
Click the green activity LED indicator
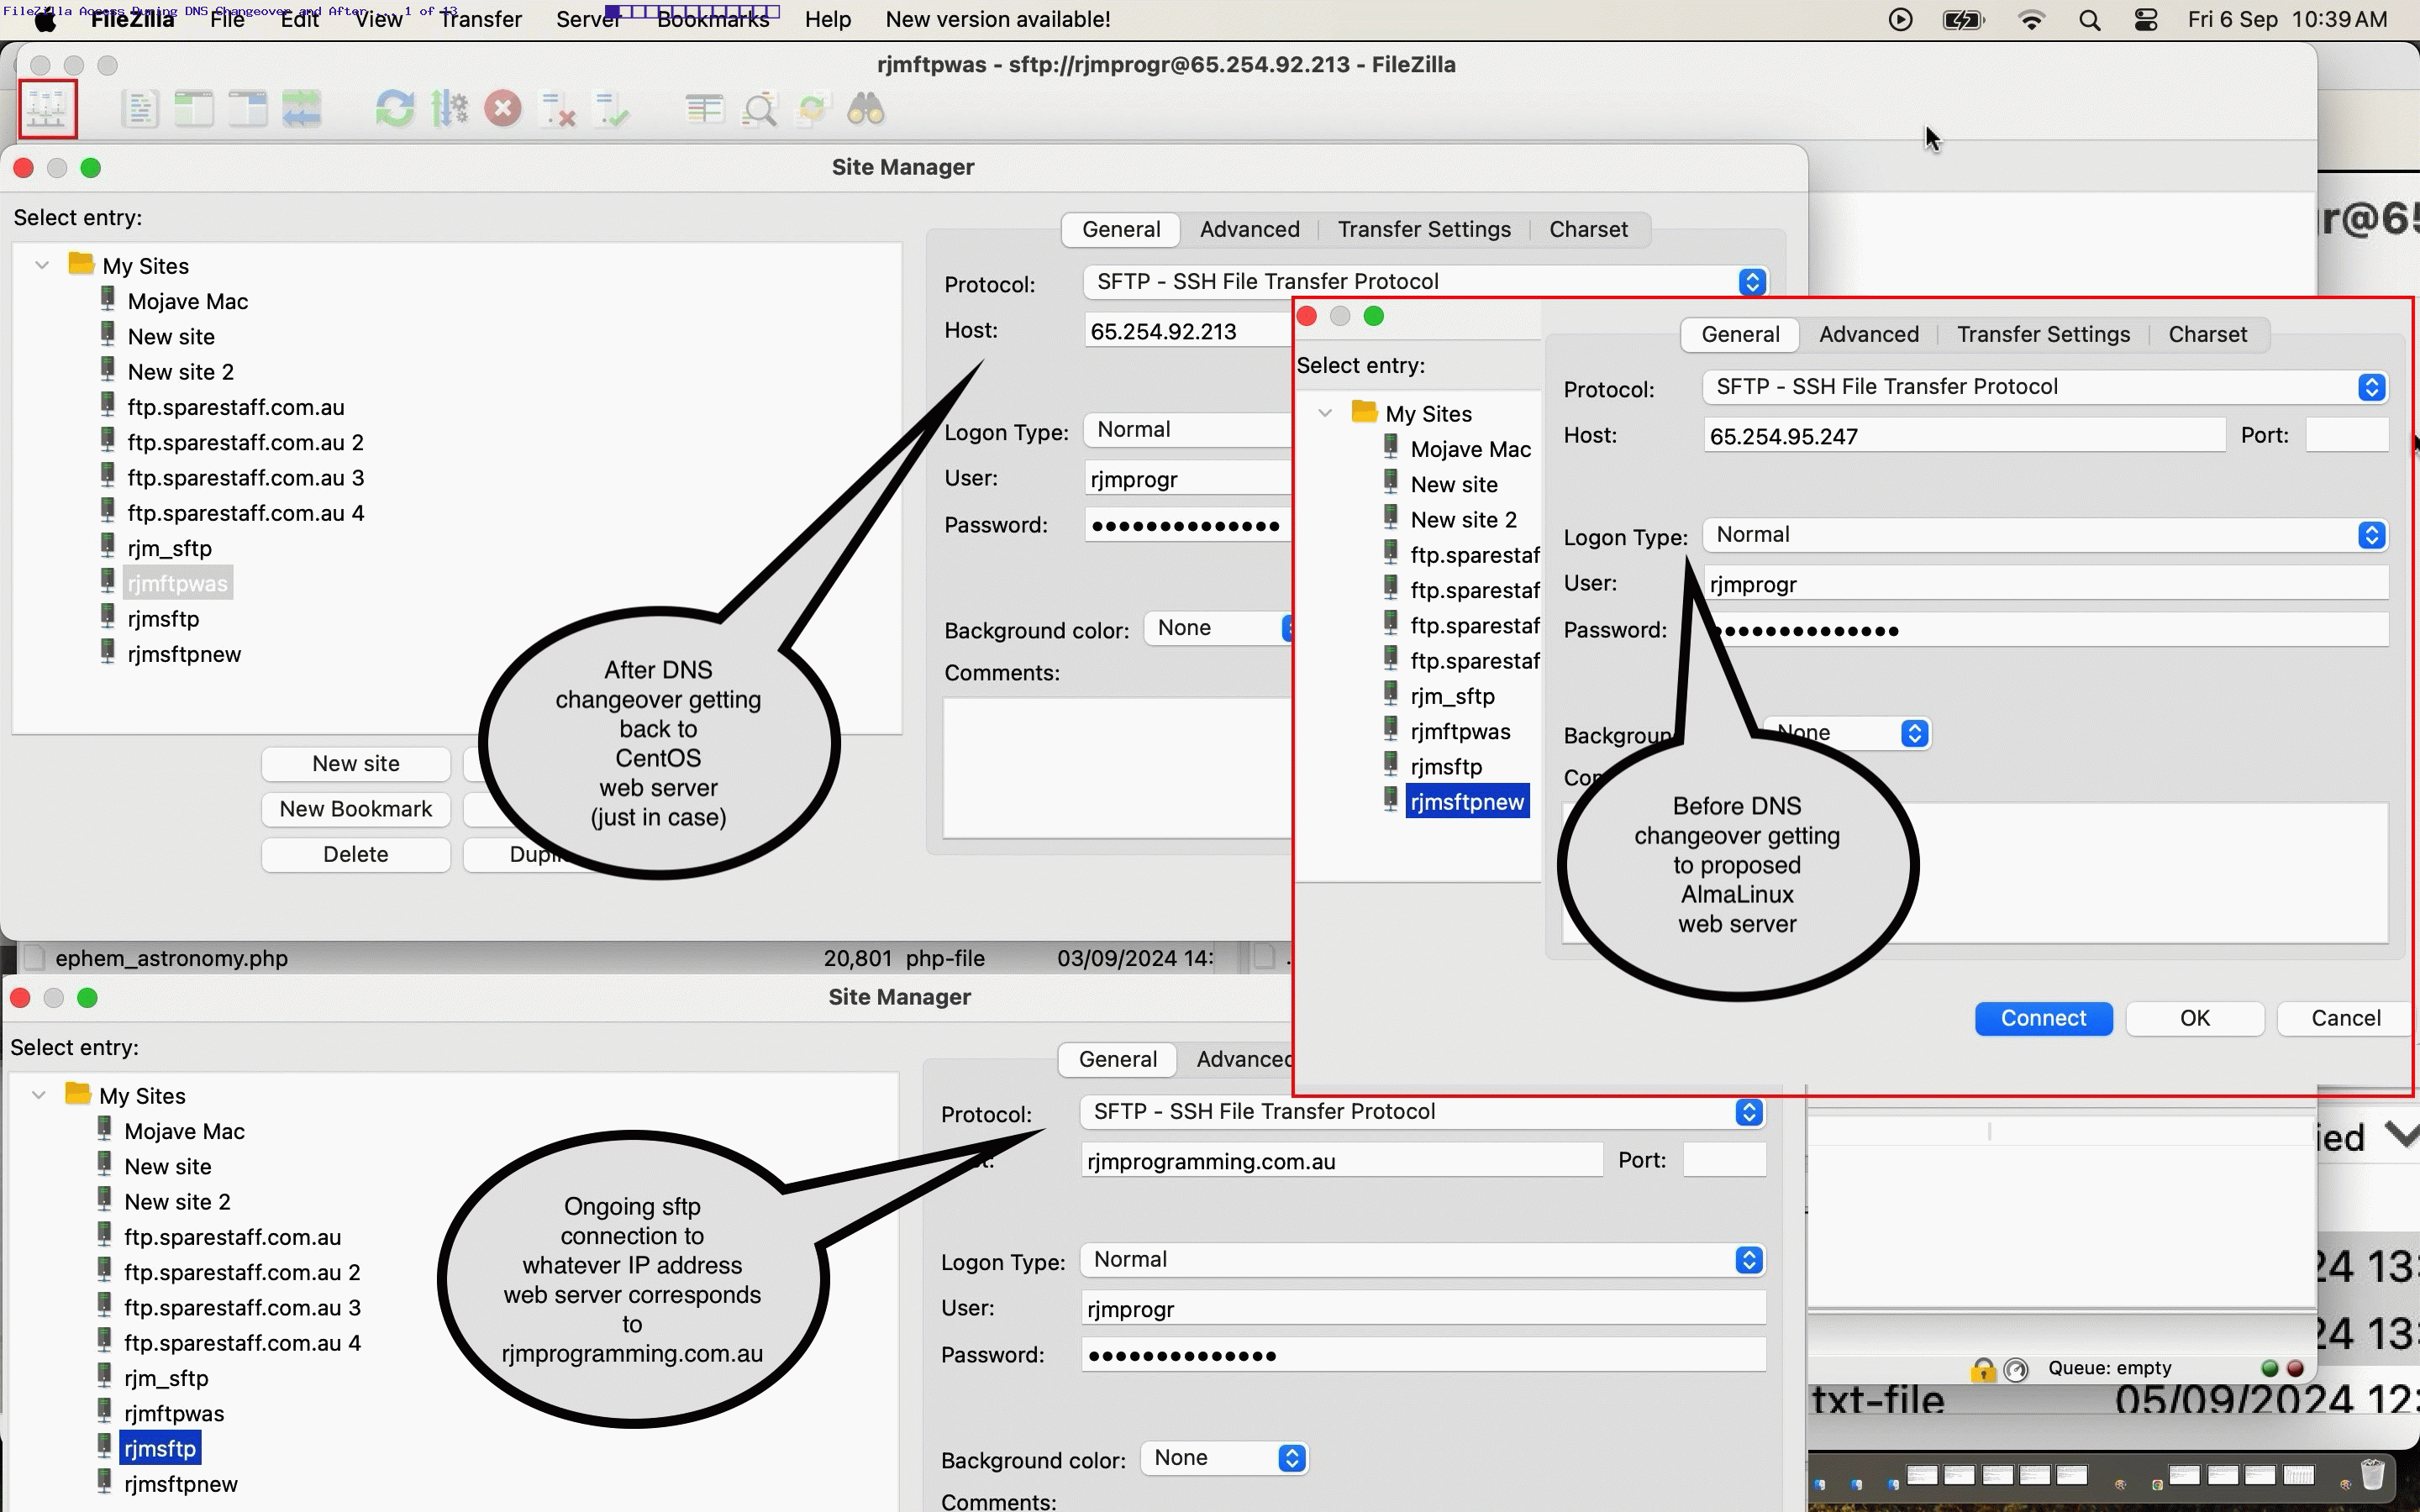pos(2269,1368)
